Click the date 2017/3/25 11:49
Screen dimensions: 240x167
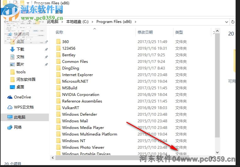coord(152,42)
